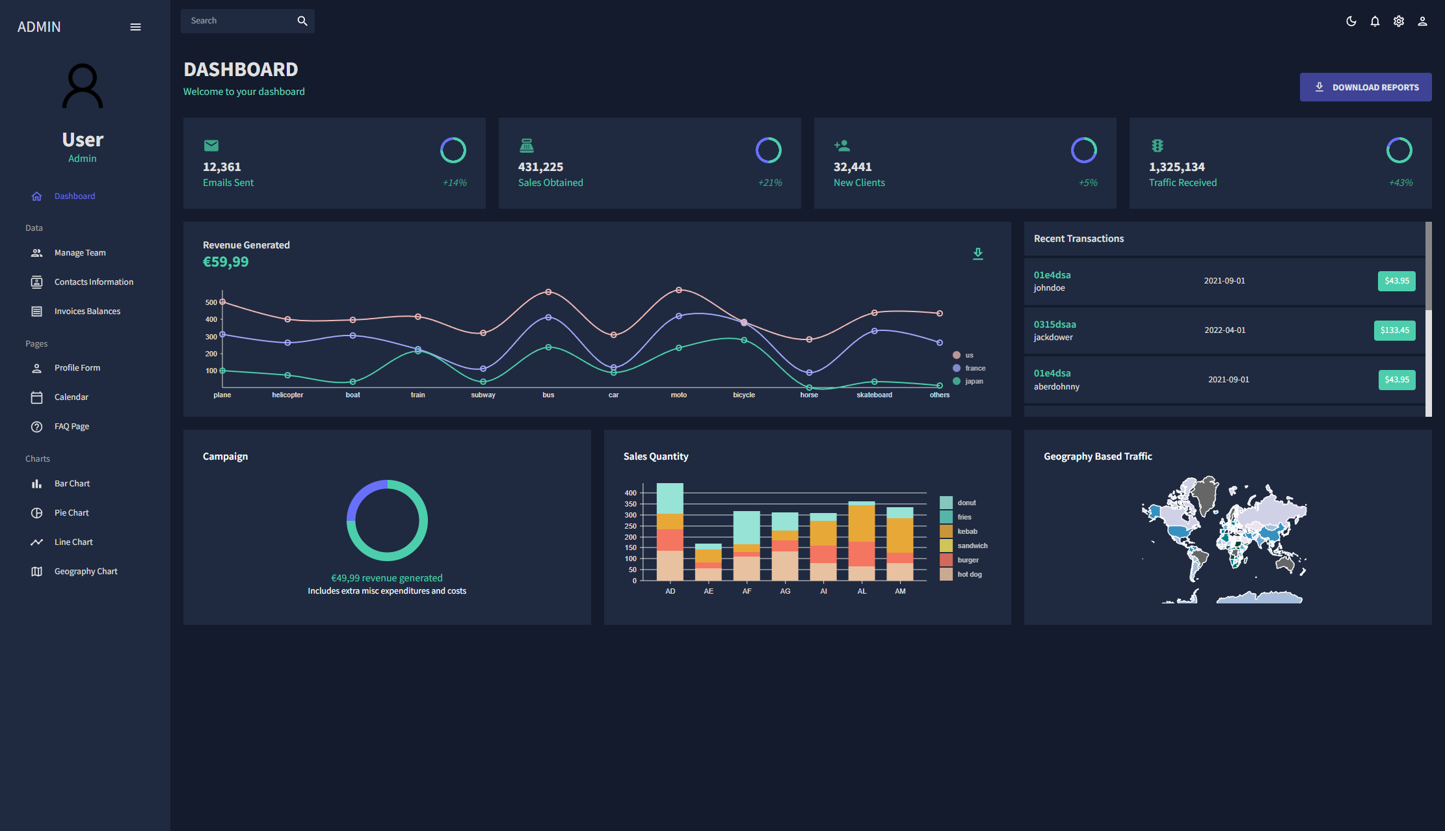Viewport: 1445px width, 831px height.
Task: Go to the Calendar page
Action: point(71,397)
